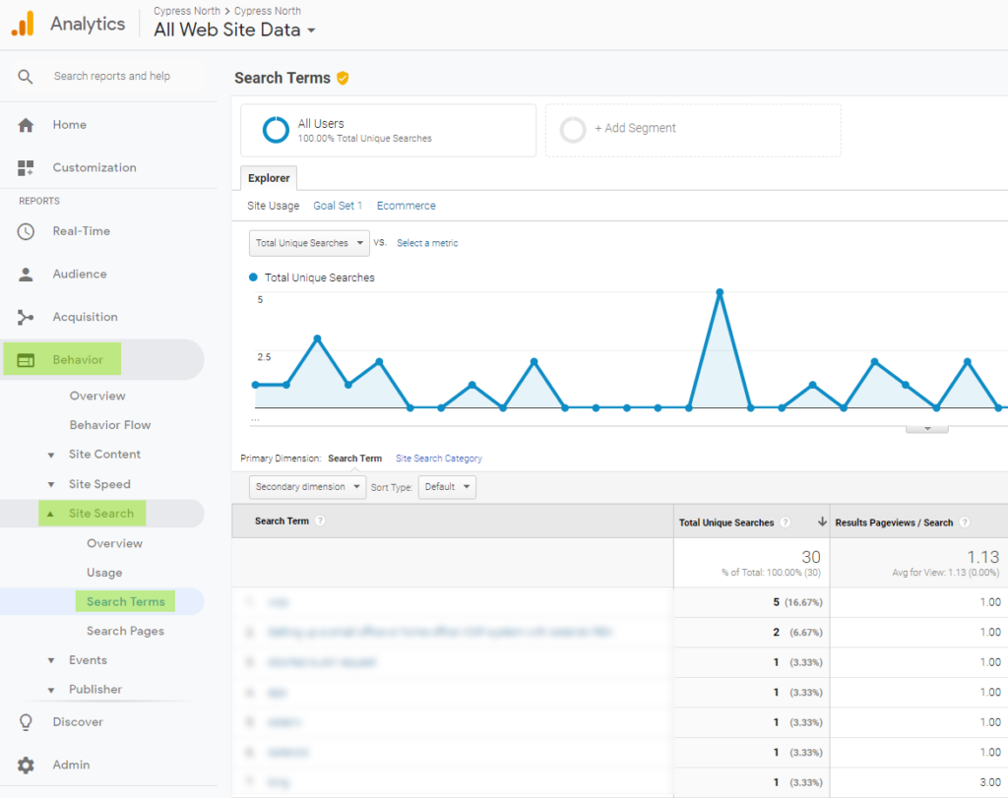Click the verified shield badge beside Search Terms
The image size is (1008, 798).
pyautogui.click(x=343, y=79)
